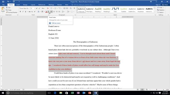Open the Font dialog launcher
Image resolution: width=170 pixels, height=95 pixels.
click(x=49, y=15)
